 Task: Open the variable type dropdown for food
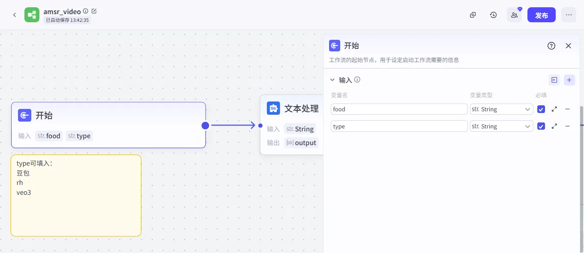(x=501, y=109)
